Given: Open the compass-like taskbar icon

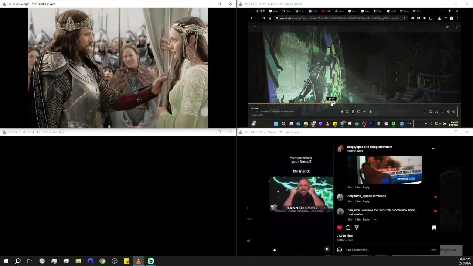Looking at the screenshot, I should pyautogui.click(x=42, y=261).
